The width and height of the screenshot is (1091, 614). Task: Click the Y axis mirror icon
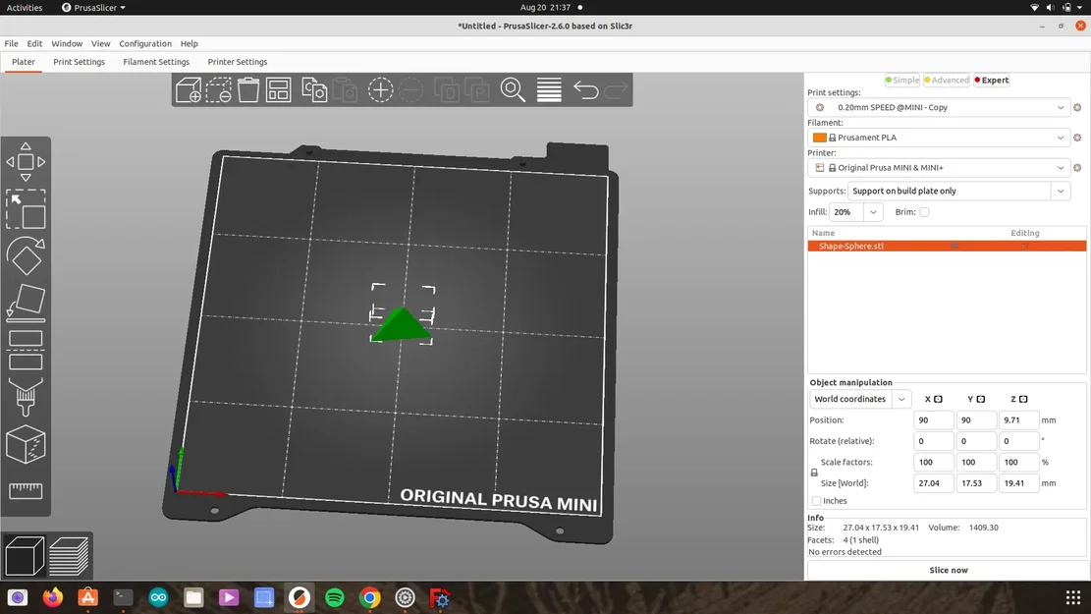pos(981,400)
